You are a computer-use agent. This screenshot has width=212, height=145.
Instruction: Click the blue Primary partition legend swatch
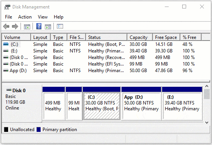point(39,130)
